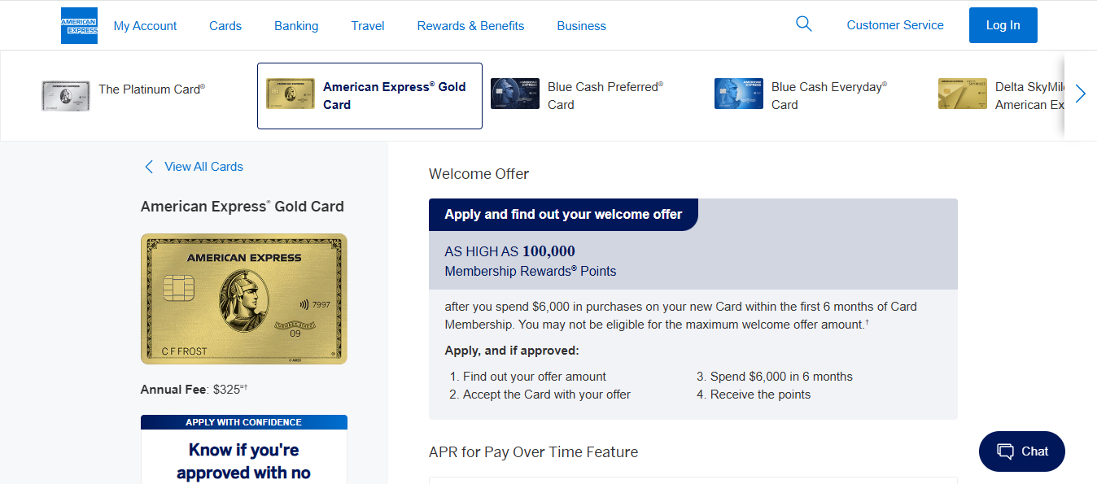
Task: Select the Blue Cash Preferred card image
Action: pos(514,94)
